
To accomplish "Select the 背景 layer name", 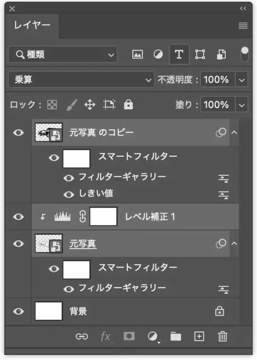I will click(x=78, y=311).
